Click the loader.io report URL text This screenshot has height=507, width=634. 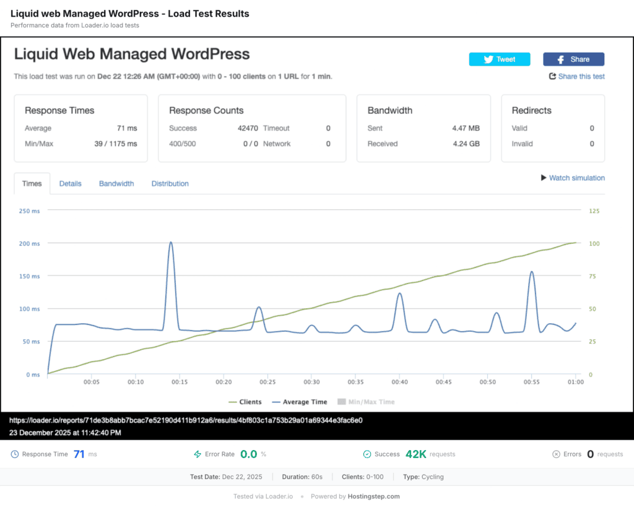pyautogui.click(x=185, y=420)
